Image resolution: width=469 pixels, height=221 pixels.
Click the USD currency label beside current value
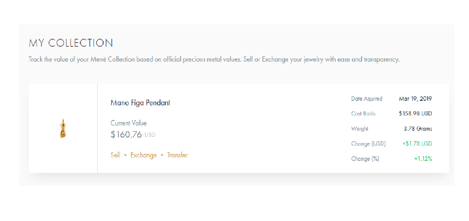150,135
